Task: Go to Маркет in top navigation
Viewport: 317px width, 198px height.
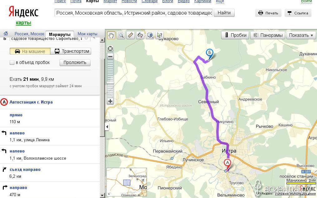Action: pyautogui.click(x=110, y=1)
